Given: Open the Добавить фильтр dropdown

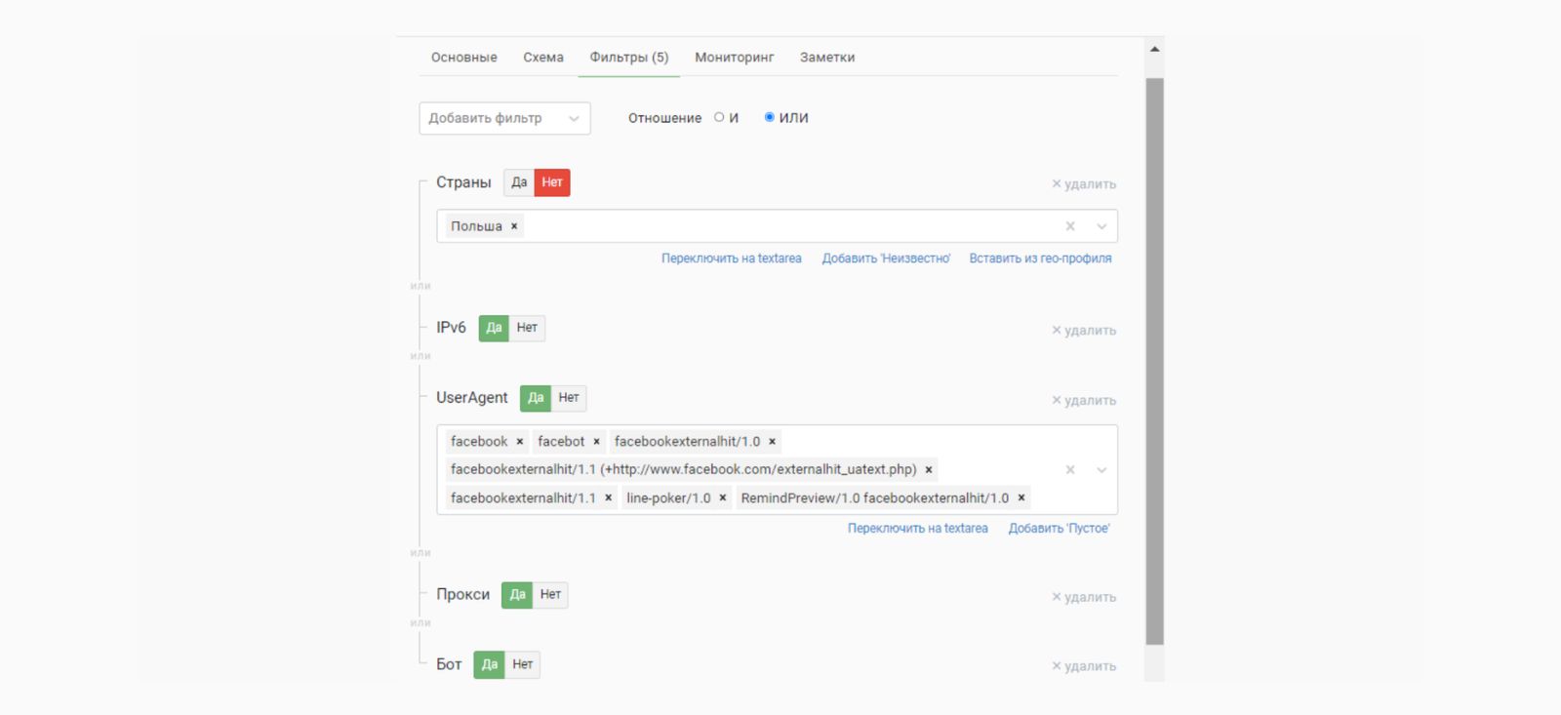Looking at the screenshot, I should click(504, 118).
